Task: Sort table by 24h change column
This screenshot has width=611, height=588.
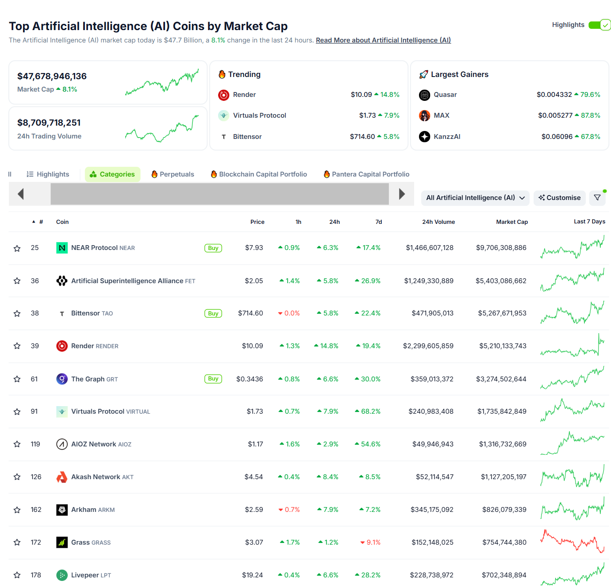Action: click(x=334, y=222)
